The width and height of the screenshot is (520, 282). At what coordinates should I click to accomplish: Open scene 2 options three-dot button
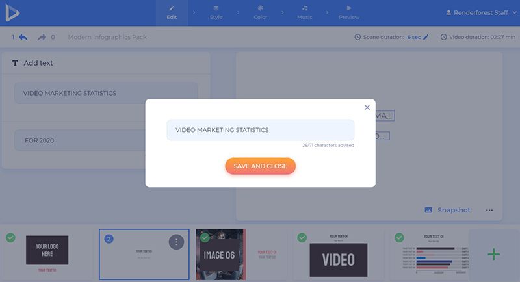(x=177, y=242)
